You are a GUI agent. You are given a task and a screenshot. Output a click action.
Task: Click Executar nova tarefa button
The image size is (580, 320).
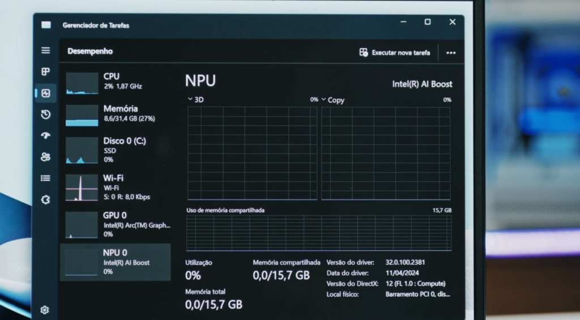[395, 53]
